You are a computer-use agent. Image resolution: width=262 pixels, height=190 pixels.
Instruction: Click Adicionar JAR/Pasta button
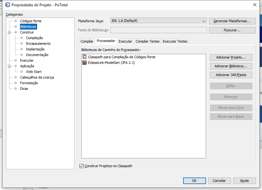(x=231, y=75)
